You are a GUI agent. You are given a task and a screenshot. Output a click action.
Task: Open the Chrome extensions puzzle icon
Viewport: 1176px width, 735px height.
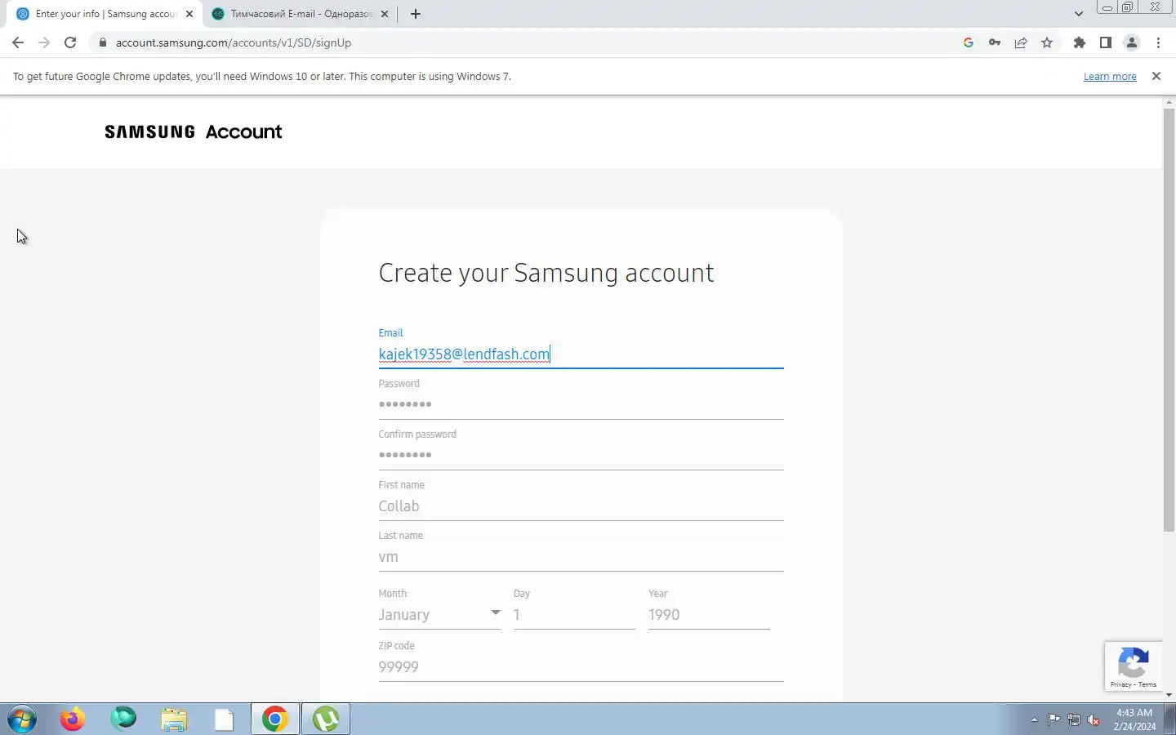tap(1080, 42)
